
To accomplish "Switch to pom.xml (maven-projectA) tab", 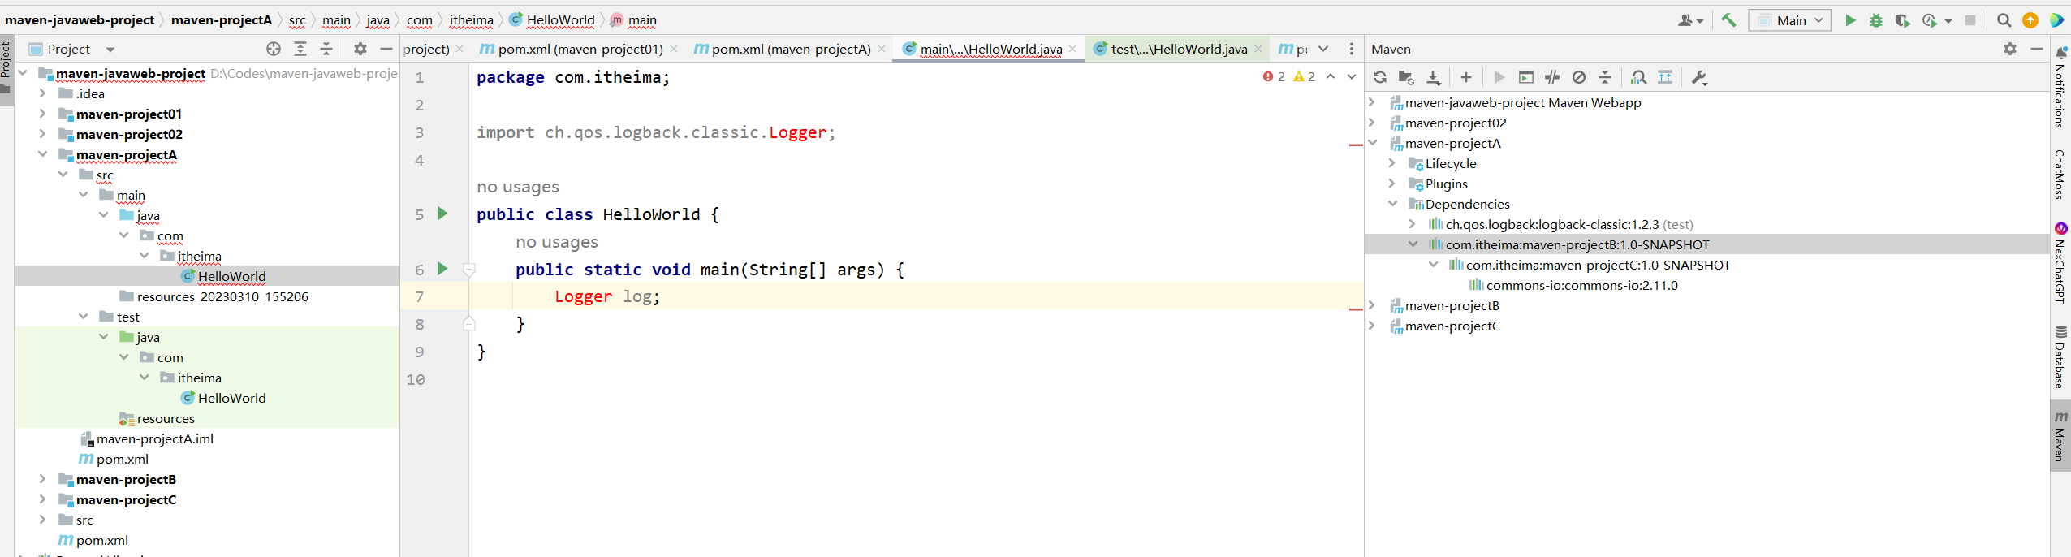I will coord(790,49).
